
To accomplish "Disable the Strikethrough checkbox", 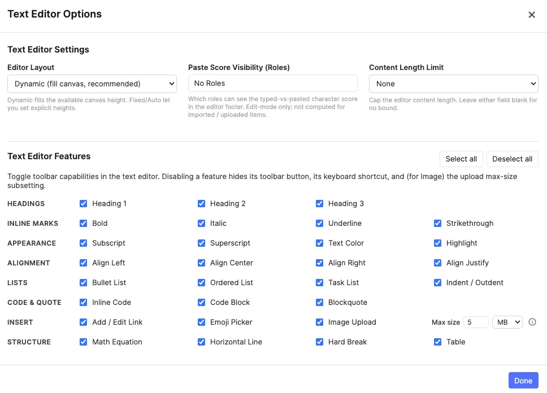I will [437, 223].
